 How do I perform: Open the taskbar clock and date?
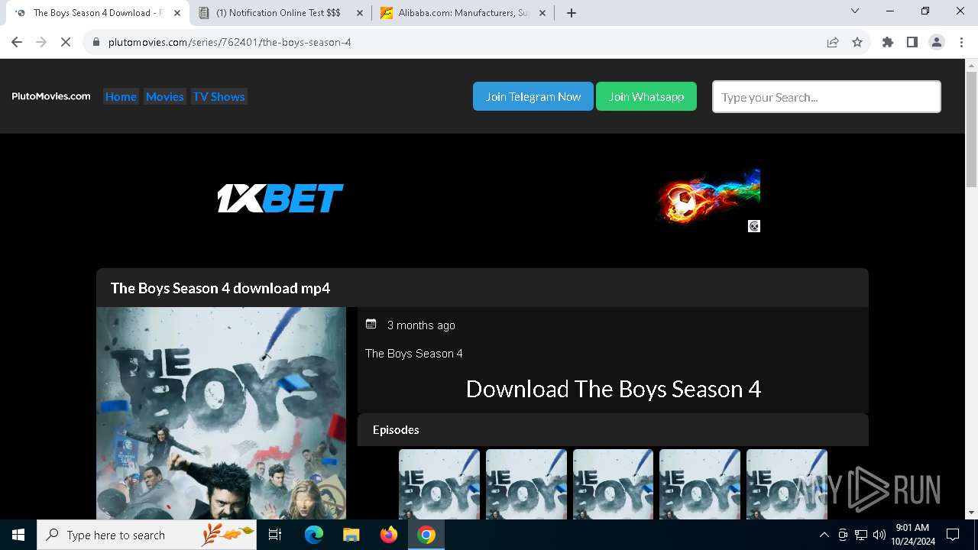click(x=913, y=535)
